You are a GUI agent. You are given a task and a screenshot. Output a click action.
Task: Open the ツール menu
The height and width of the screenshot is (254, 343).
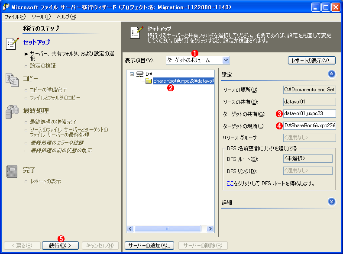(41, 17)
